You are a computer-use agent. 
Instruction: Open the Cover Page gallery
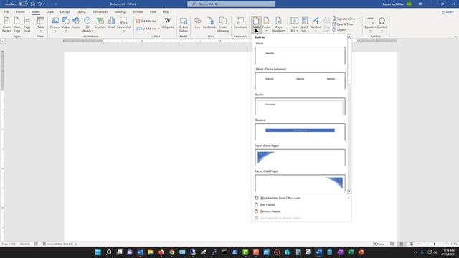click(6, 24)
